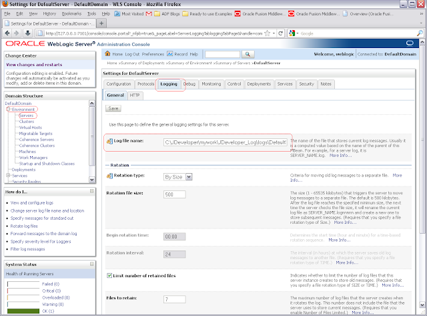Click the Log Out link
The height and width of the screenshot is (316, 427).
132,54
